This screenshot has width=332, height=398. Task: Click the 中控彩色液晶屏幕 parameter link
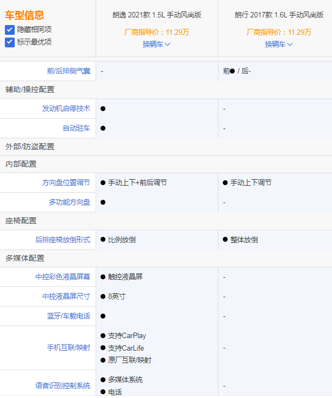(x=63, y=277)
